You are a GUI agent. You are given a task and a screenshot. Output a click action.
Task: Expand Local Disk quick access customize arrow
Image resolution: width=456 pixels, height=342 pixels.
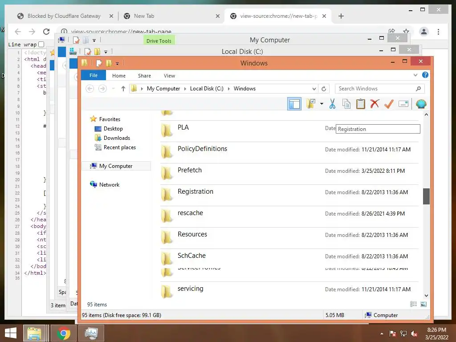coord(106,52)
